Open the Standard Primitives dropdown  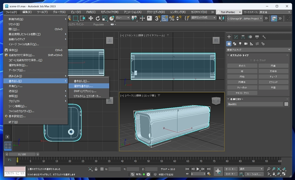258,50
